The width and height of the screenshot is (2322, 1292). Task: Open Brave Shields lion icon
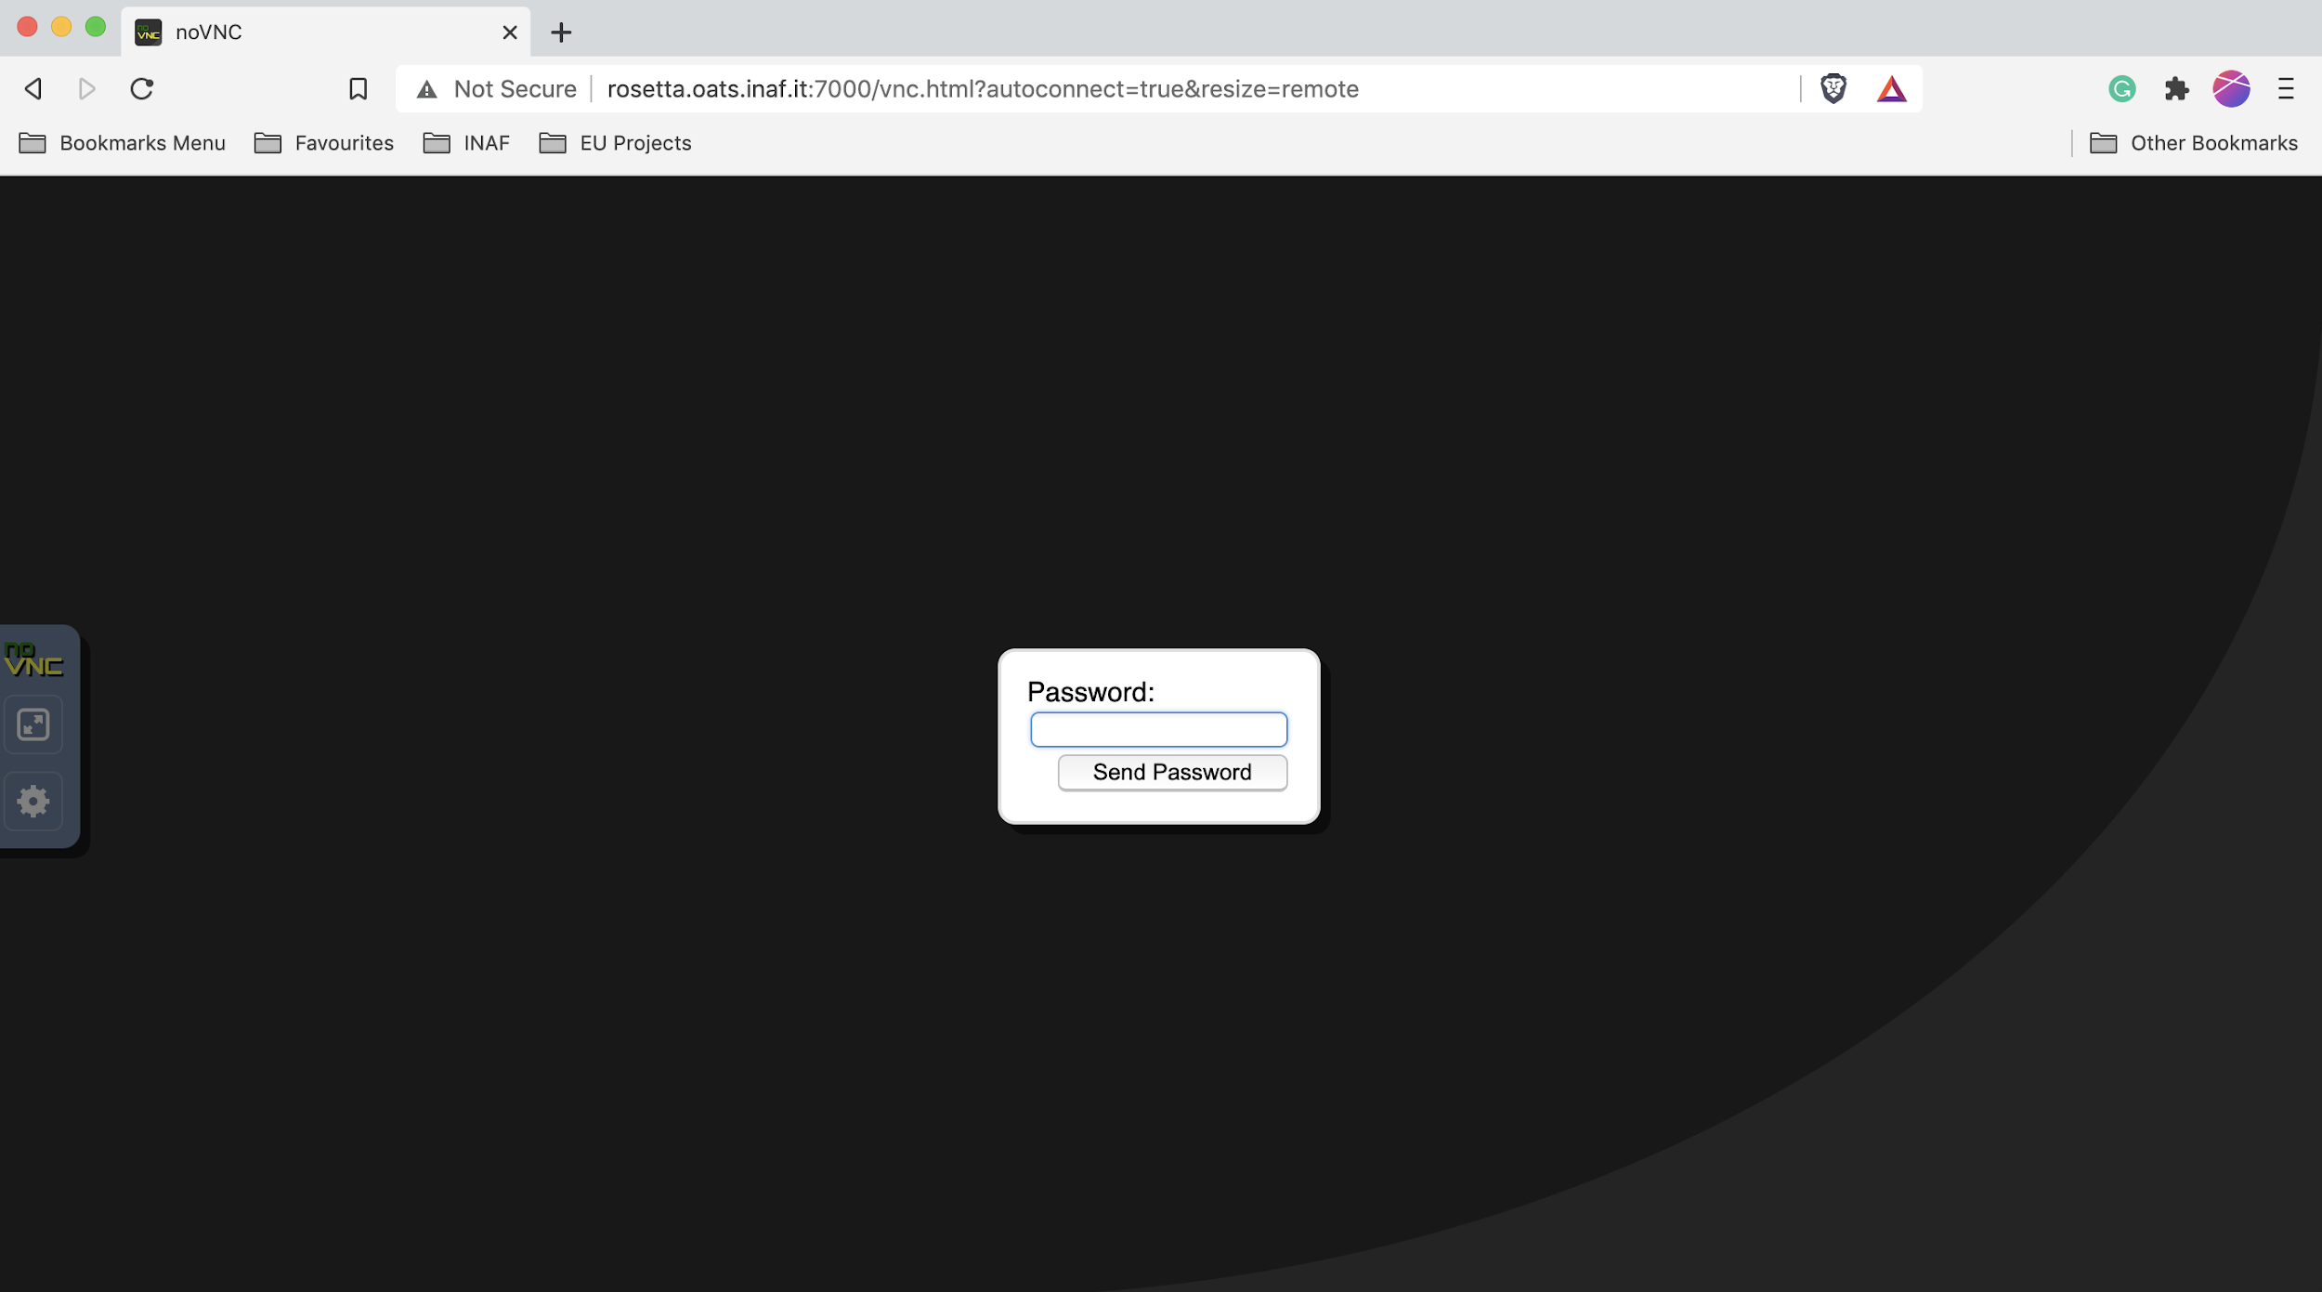pyautogui.click(x=1833, y=89)
